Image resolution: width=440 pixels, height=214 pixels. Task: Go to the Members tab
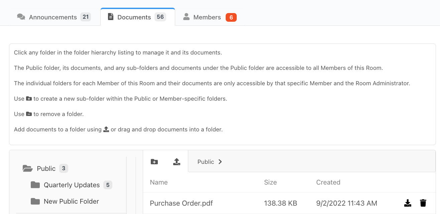tap(210, 17)
